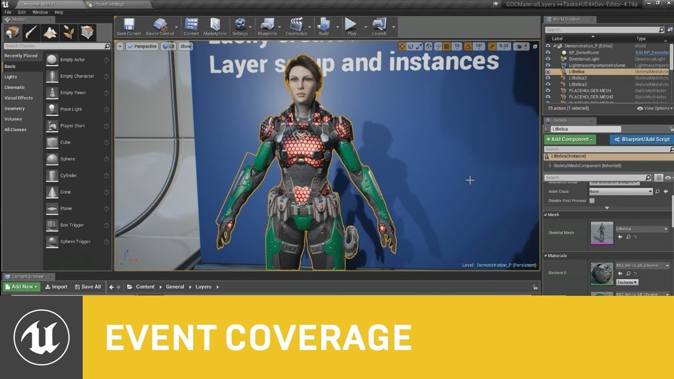Select the Place mode icon
This screenshot has width=674, height=379.
click(x=12, y=32)
